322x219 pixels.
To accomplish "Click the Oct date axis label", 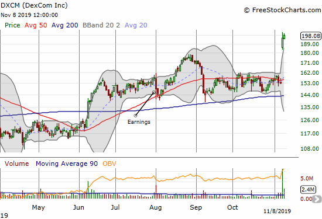I will tap(232, 207).
